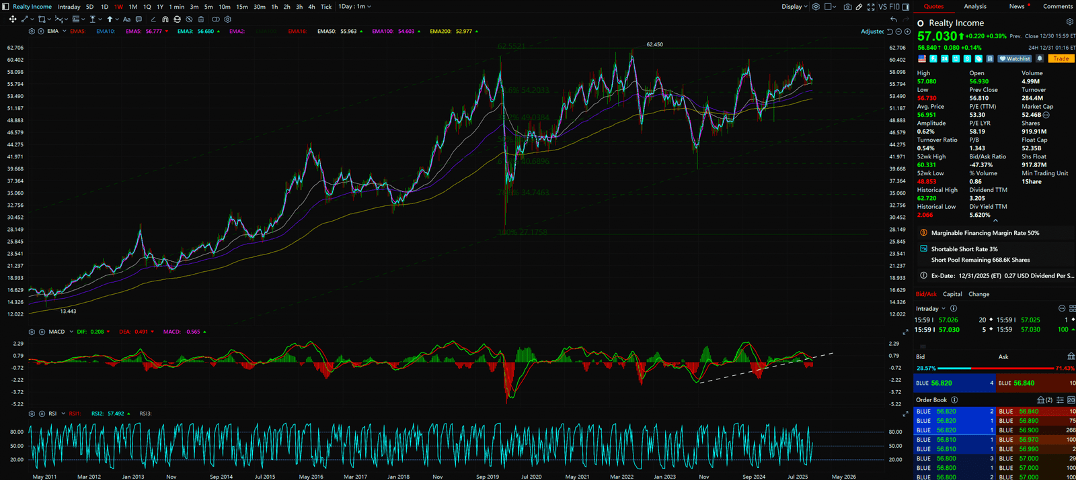Viewport: 1076px width, 480px height.
Task: Enter fullscreen chart mode
Action: point(871,7)
